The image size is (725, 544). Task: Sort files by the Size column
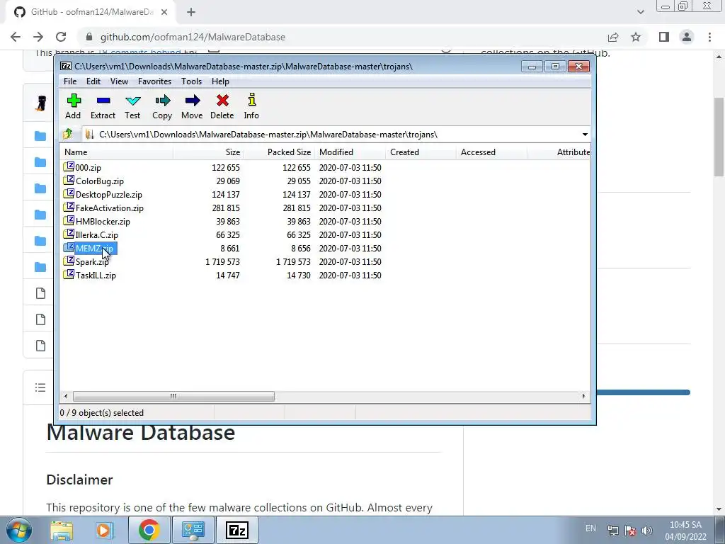209,152
